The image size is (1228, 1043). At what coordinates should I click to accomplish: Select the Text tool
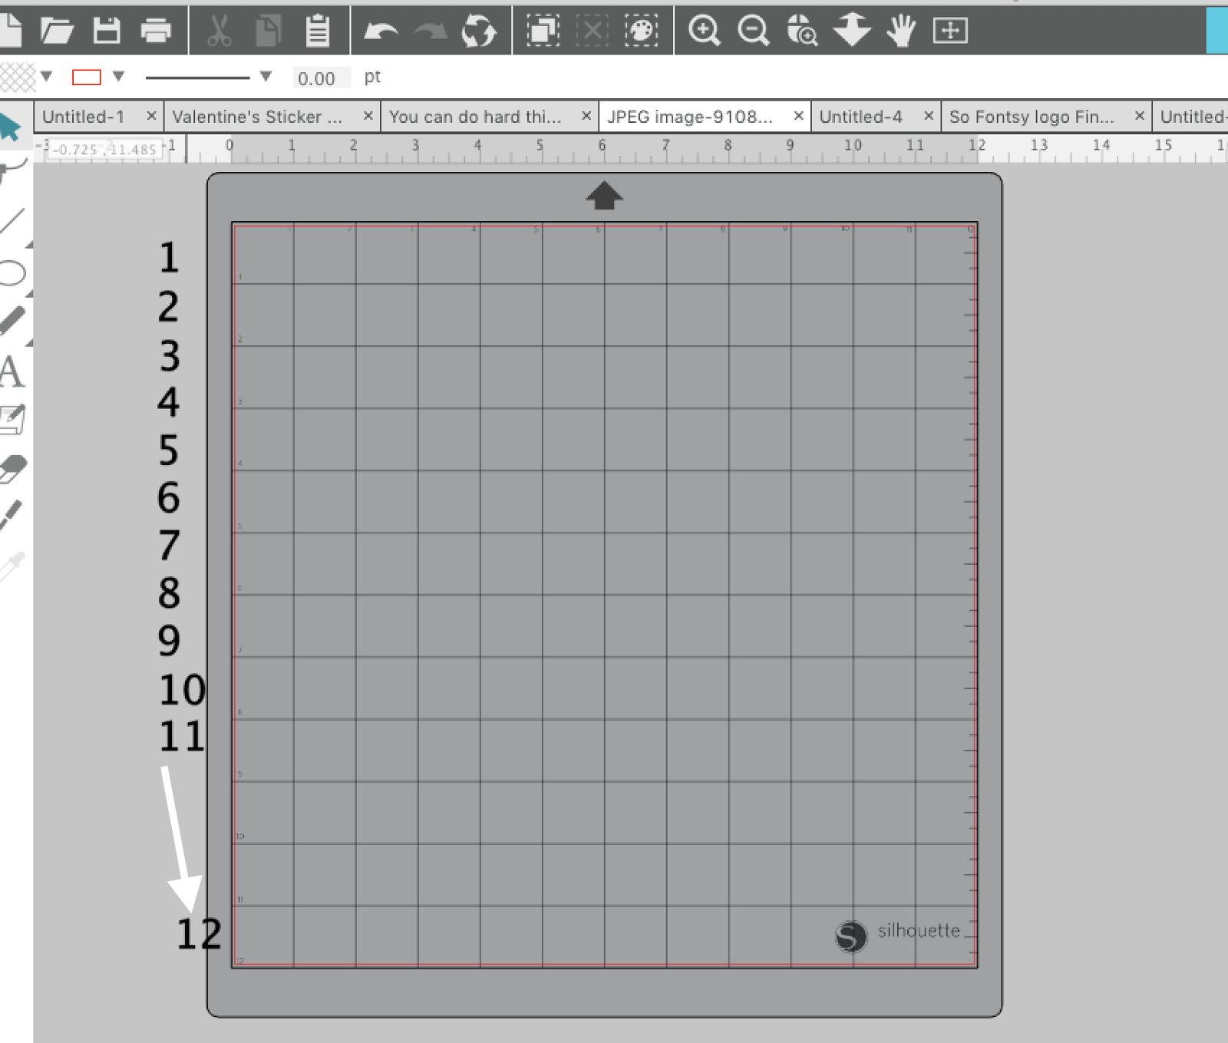[x=14, y=370]
